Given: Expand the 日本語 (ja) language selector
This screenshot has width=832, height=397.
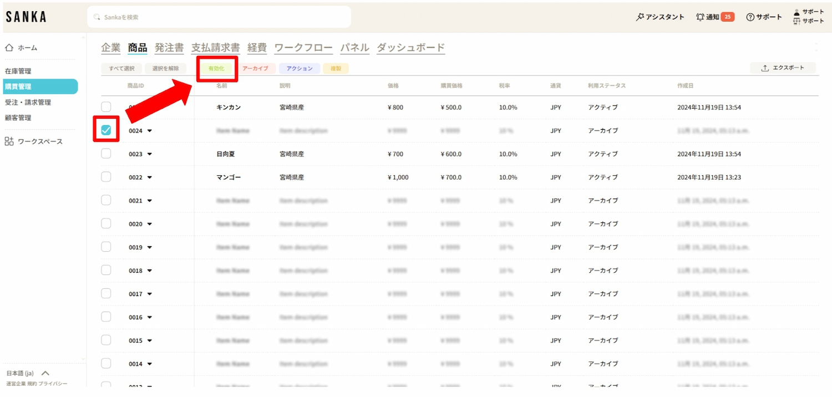Looking at the screenshot, I should click(x=45, y=373).
